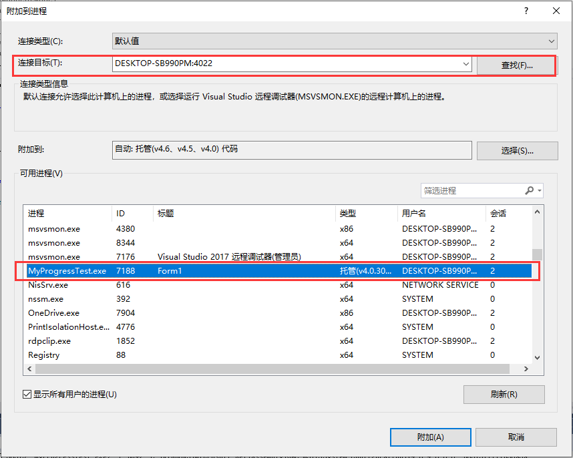573x458 pixels.
Task: Click the connection target field DESKTOP-SB990PM:4022
Action: tap(292, 63)
